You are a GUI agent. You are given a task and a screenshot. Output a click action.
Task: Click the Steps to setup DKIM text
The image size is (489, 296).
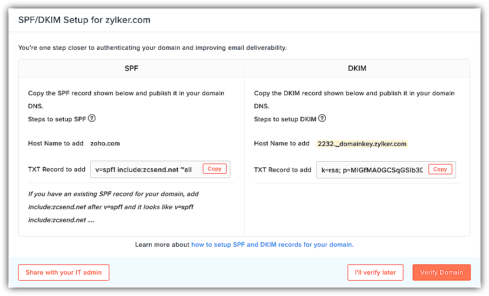point(285,119)
